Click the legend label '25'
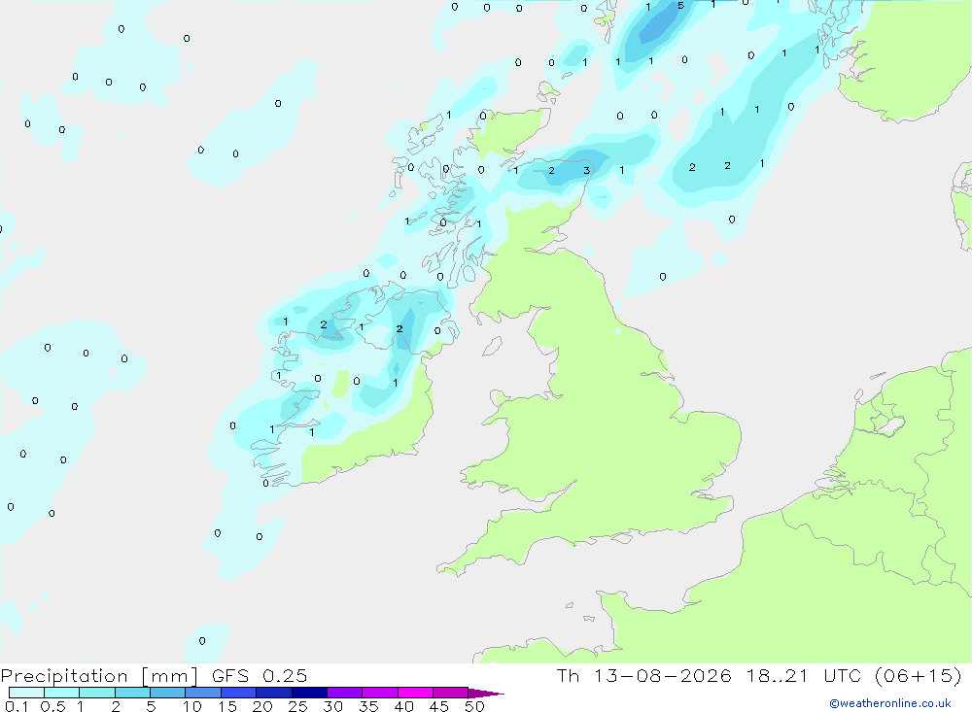 tap(297, 706)
